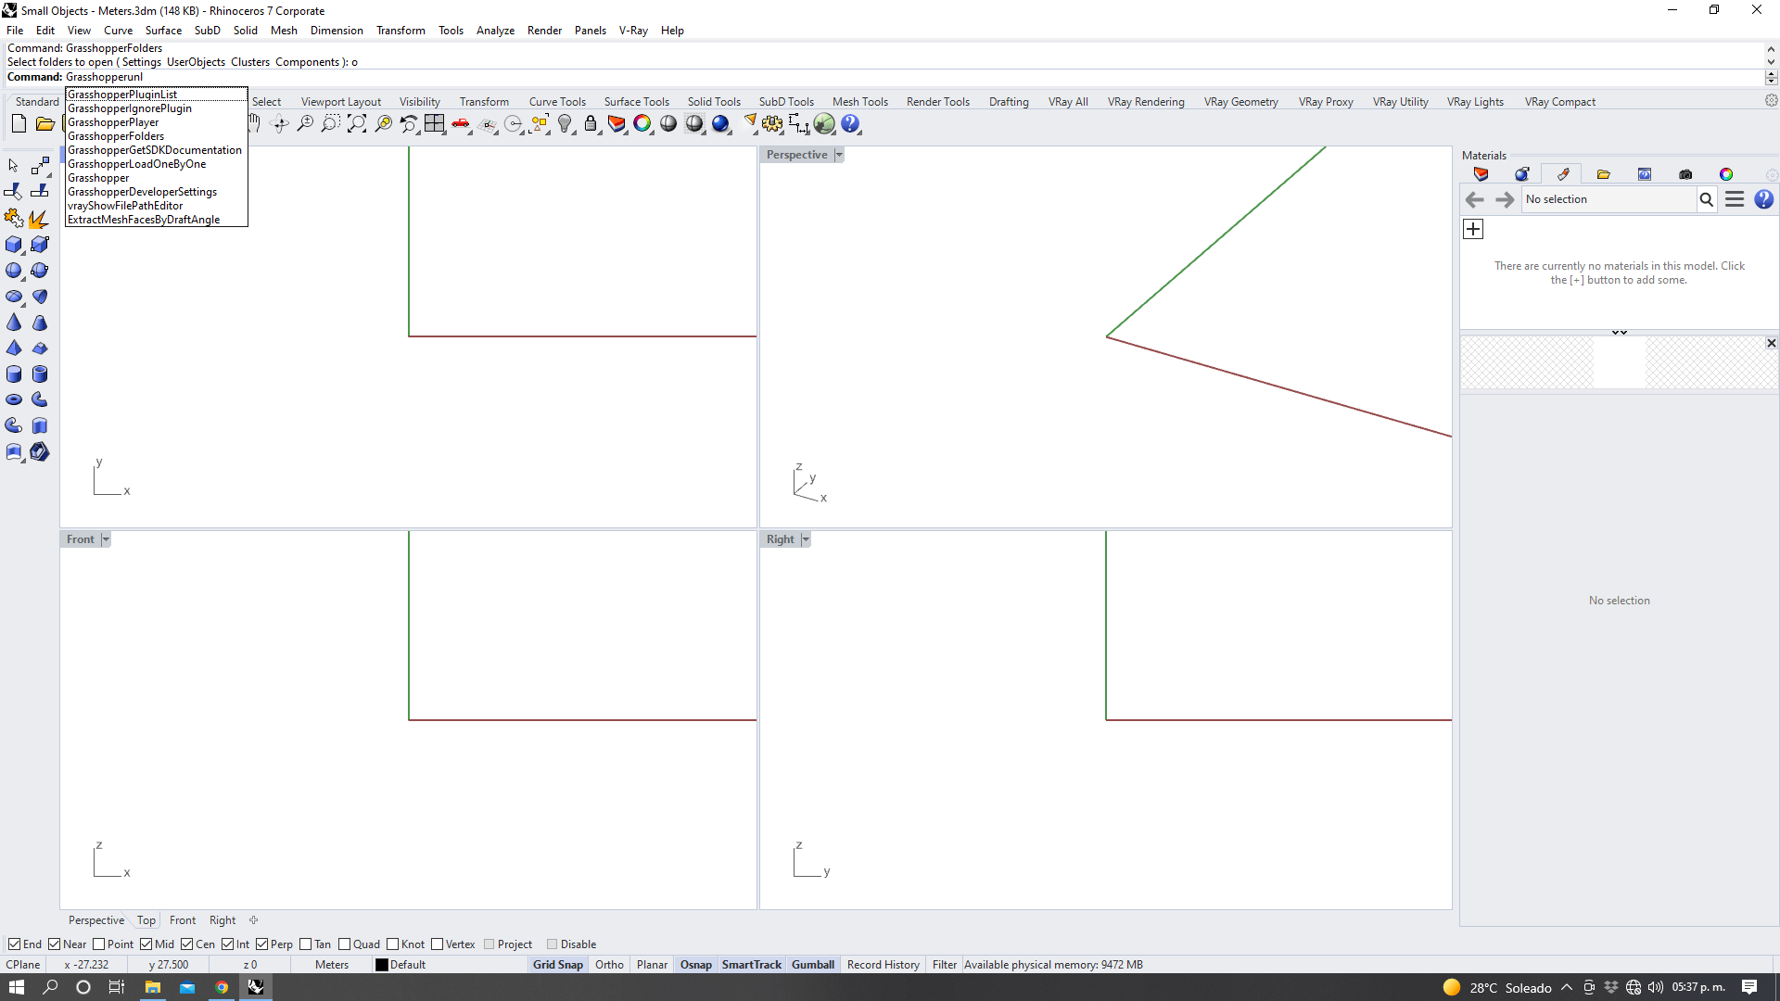The width and height of the screenshot is (1780, 1001).
Task: Click the Open file folder icon in toolbar
Action: point(44,124)
